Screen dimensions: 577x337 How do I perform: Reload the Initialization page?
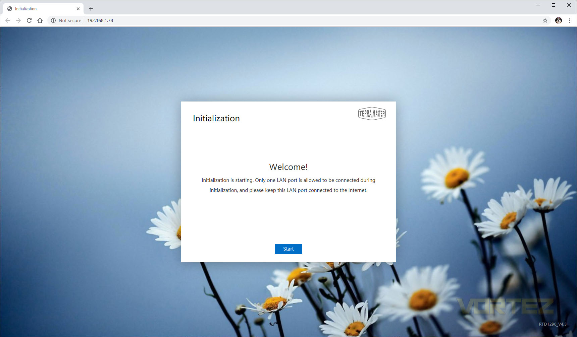coord(29,20)
